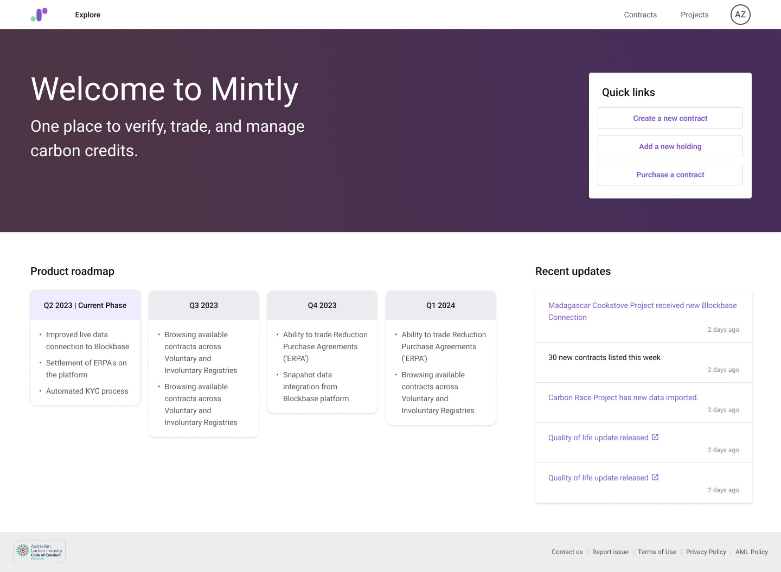Open the AZ user avatar menu
Screen dimensions: 781x572
coord(740,15)
